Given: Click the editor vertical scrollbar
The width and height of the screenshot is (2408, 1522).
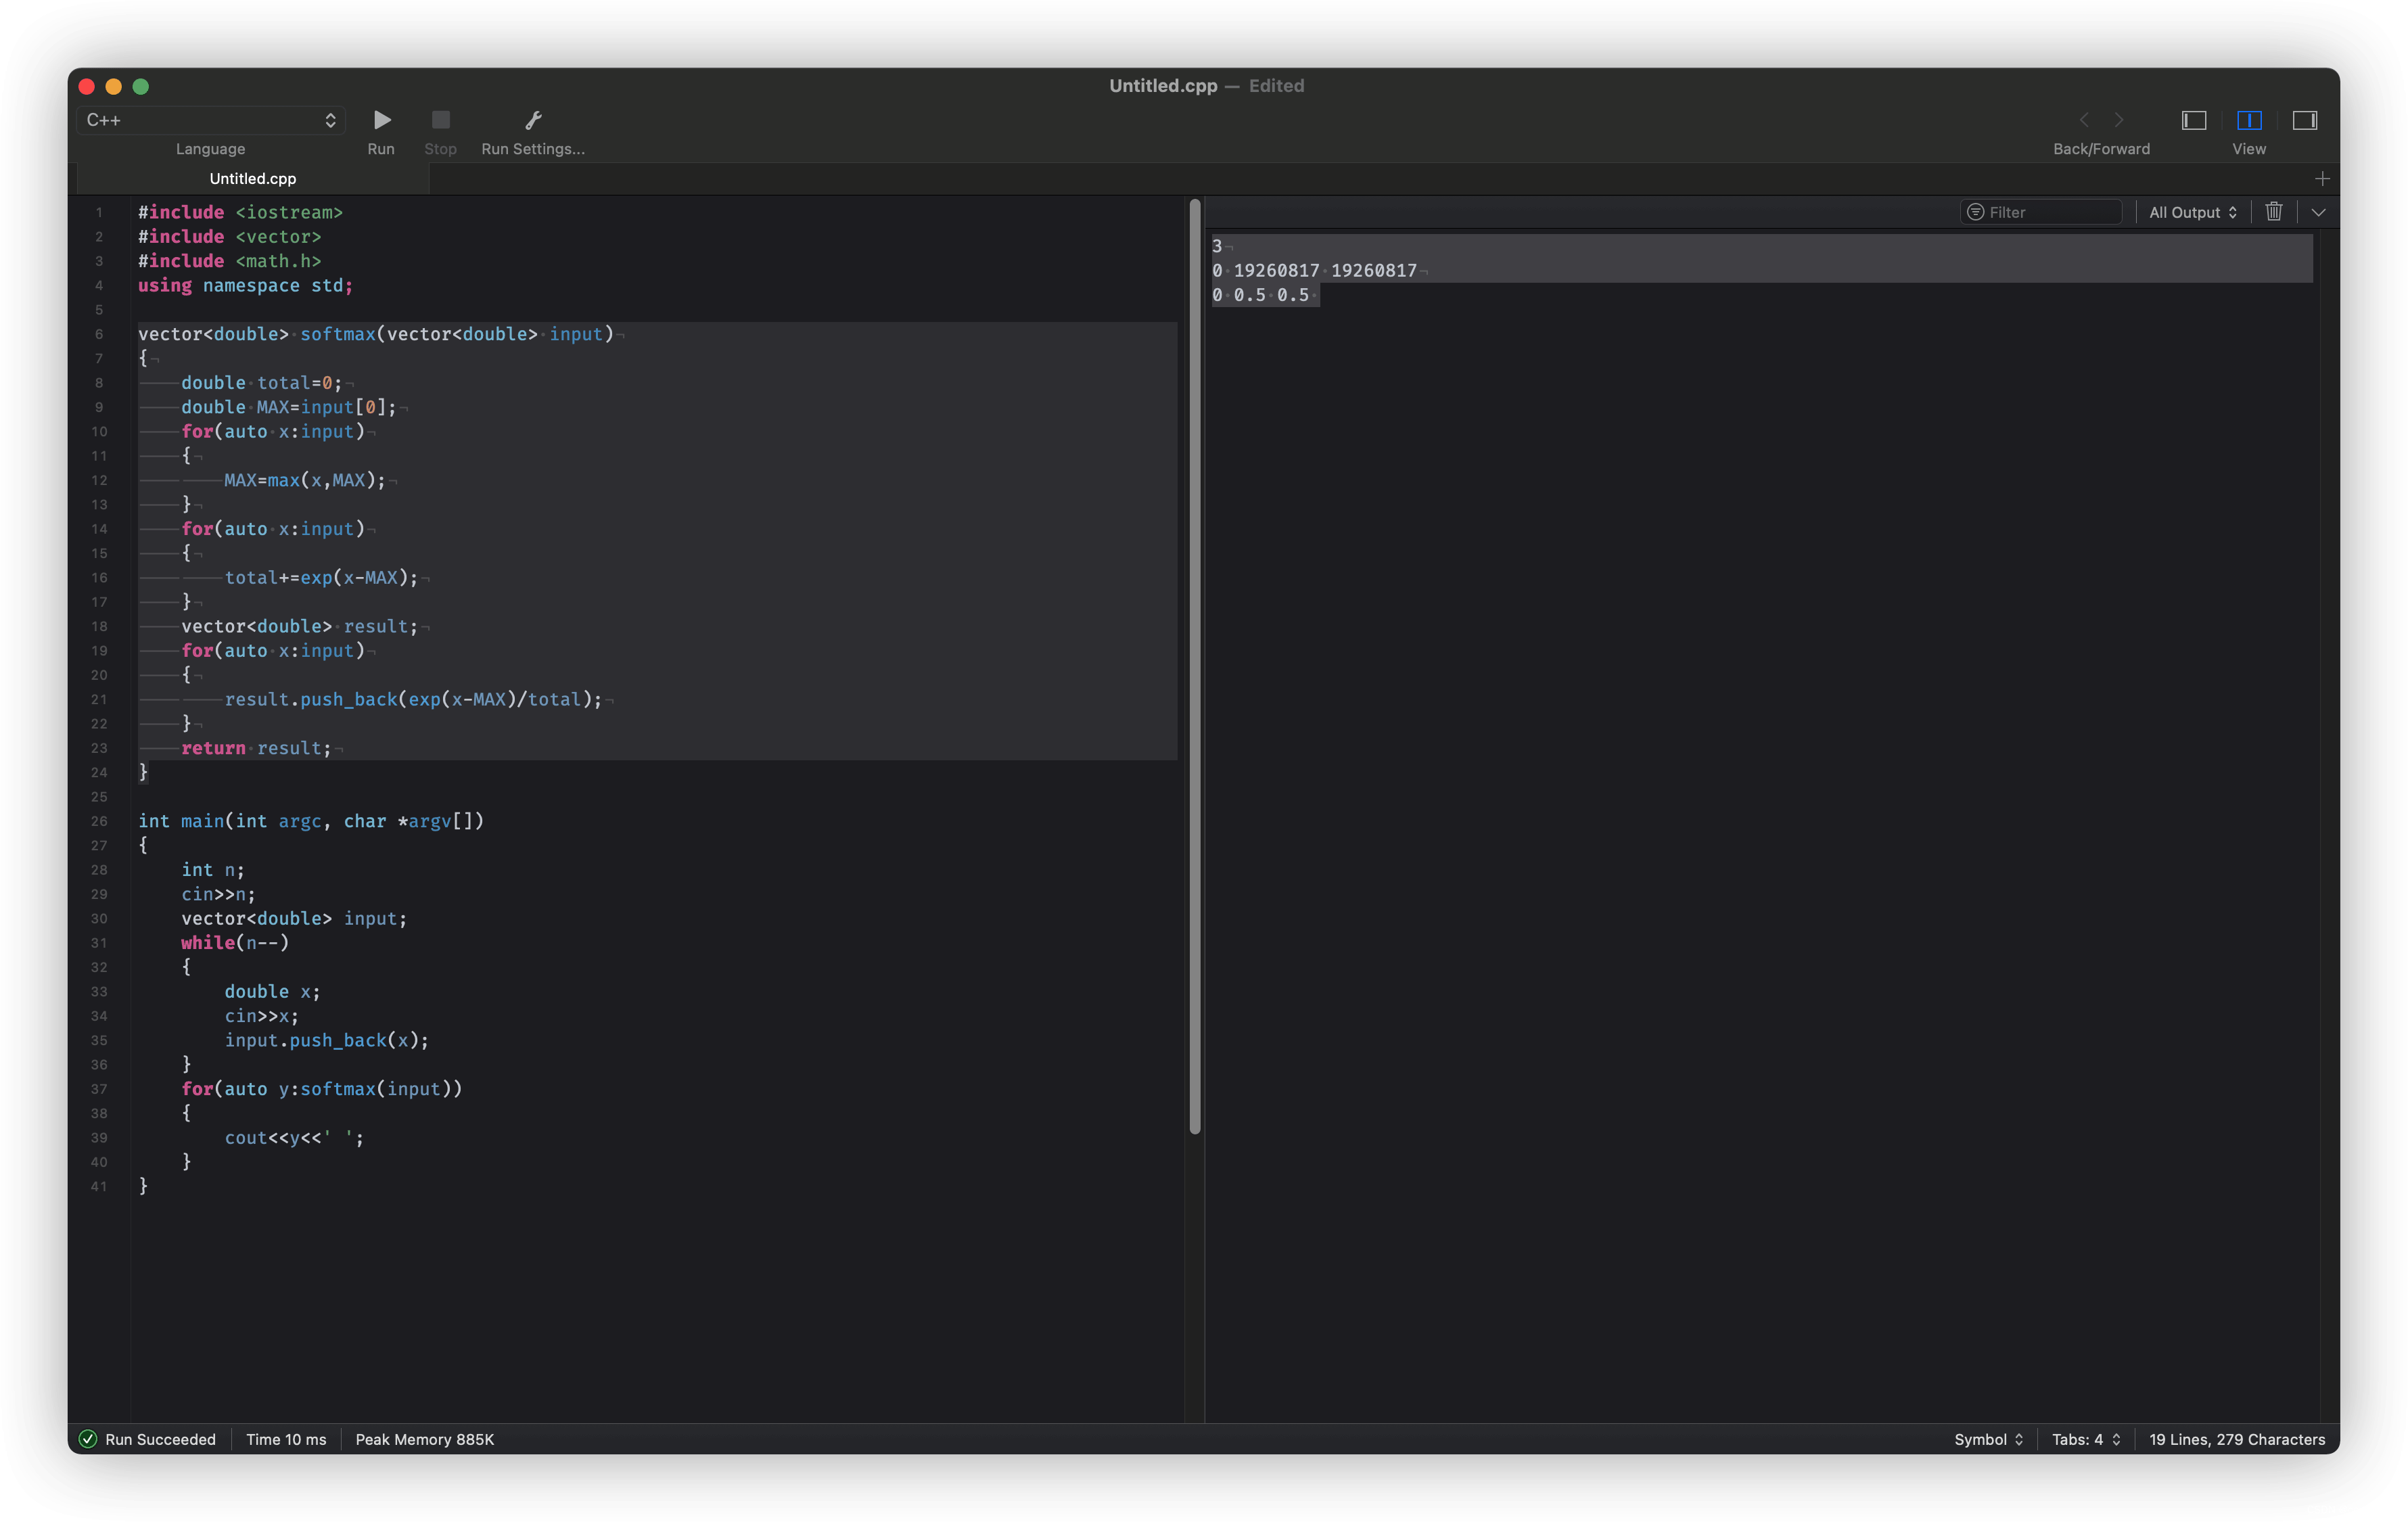Looking at the screenshot, I should [x=1194, y=666].
